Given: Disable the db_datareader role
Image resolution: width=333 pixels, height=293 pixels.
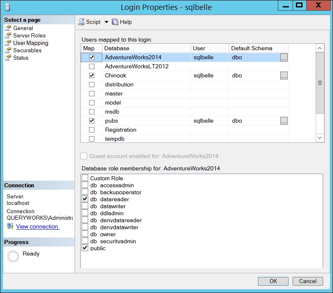Looking at the screenshot, I should click(x=85, y=199).
